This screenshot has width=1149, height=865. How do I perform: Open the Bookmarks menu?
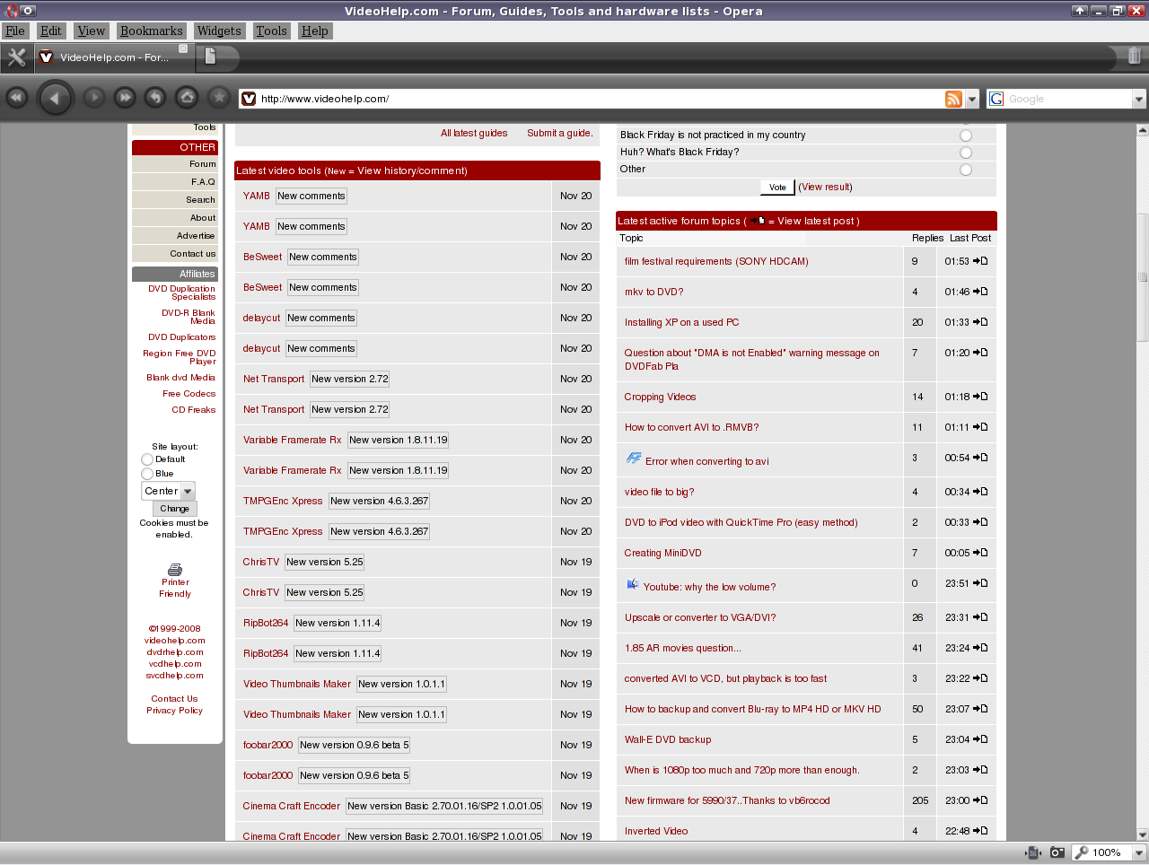152,31
